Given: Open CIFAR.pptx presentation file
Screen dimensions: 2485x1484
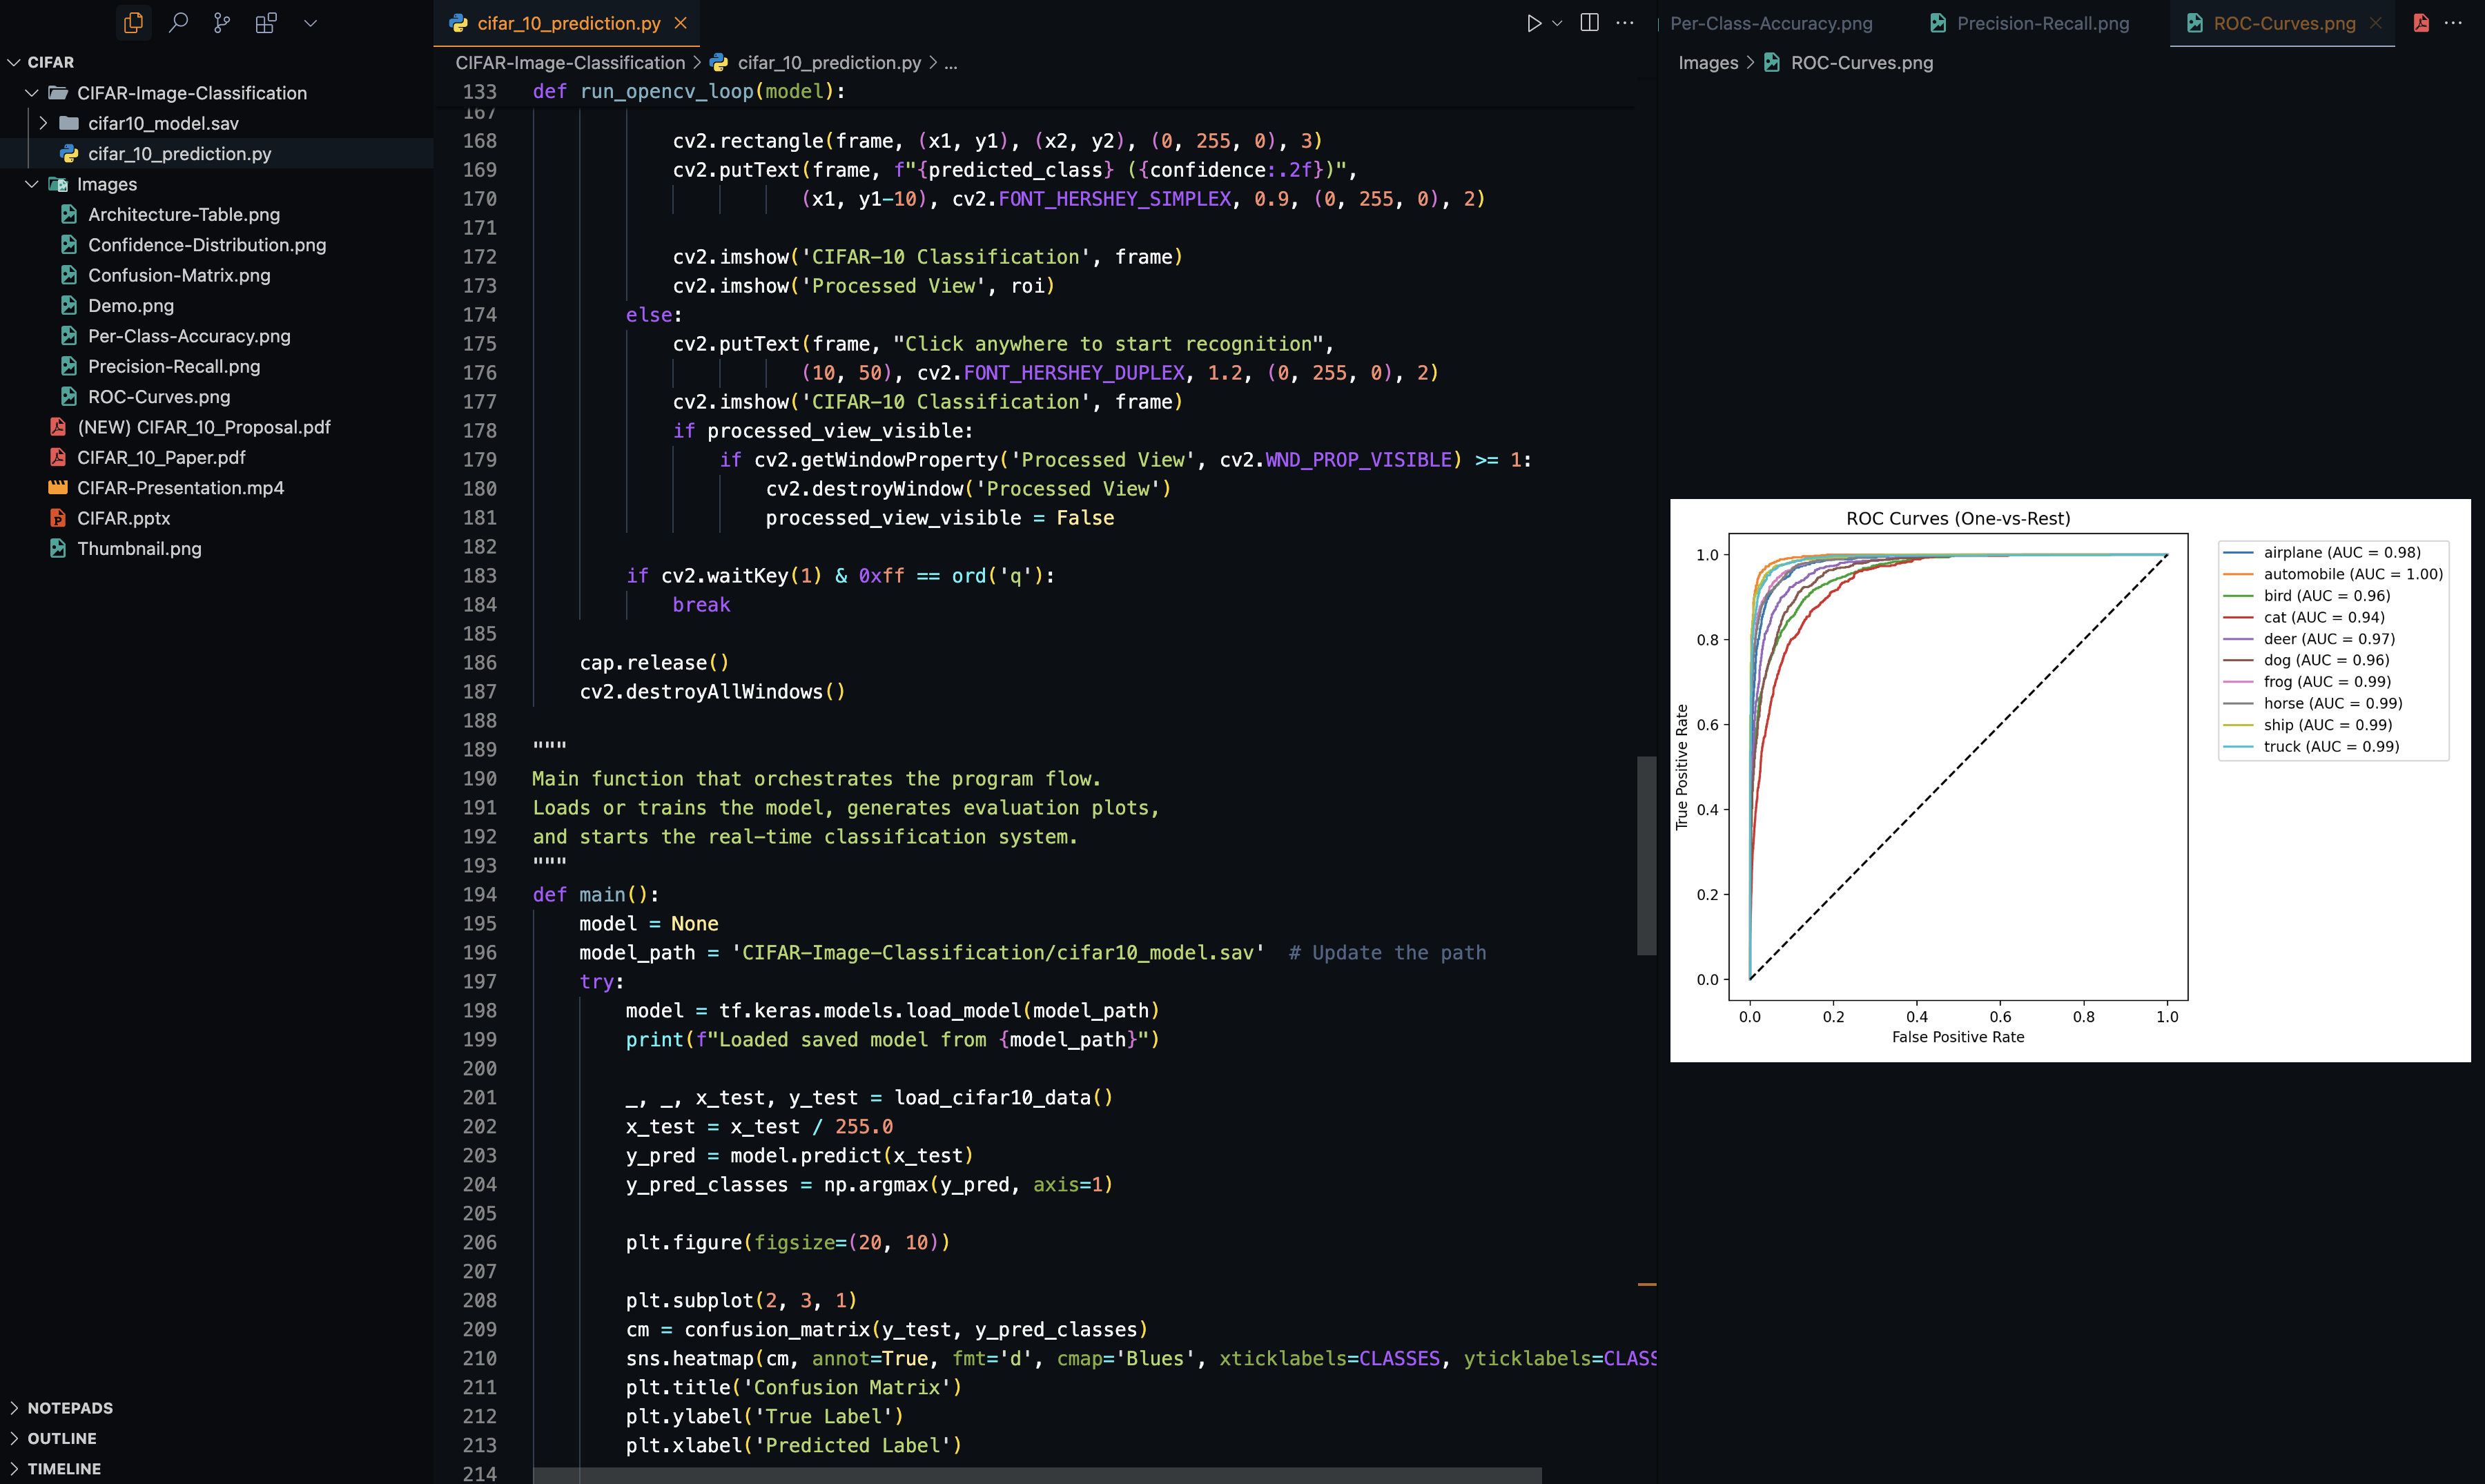Looking at the screenshot, I should tap(124, 518).
